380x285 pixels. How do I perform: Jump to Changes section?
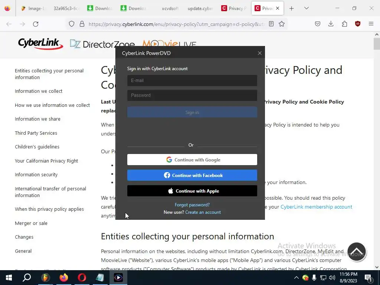click(x=24, y=237)
